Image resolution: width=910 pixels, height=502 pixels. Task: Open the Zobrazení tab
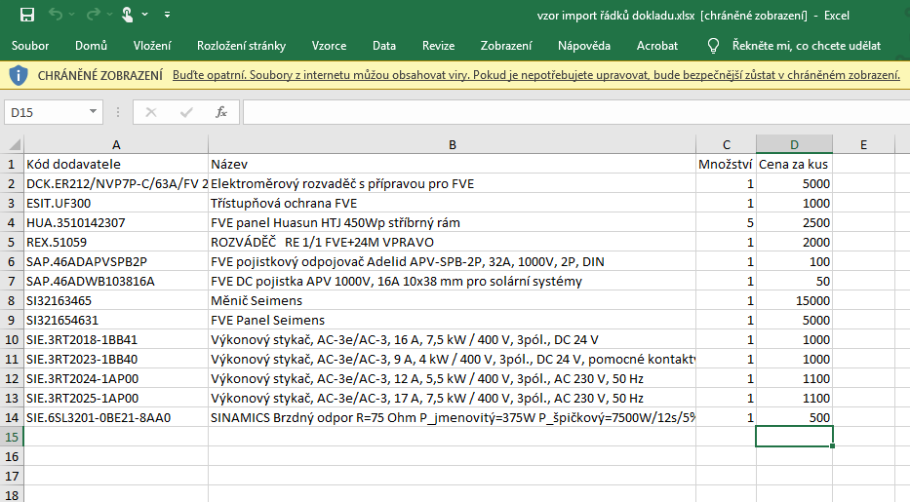click(x=506, y=46)
